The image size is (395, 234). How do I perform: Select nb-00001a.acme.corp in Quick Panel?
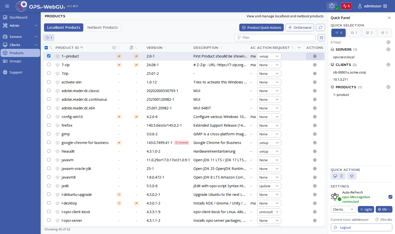(x=349, y=72)
